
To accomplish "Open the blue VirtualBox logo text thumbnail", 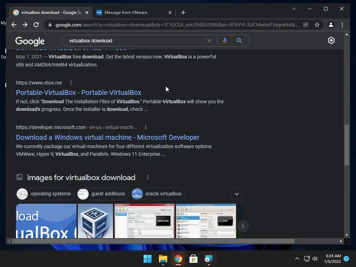I will coord(46,221).
